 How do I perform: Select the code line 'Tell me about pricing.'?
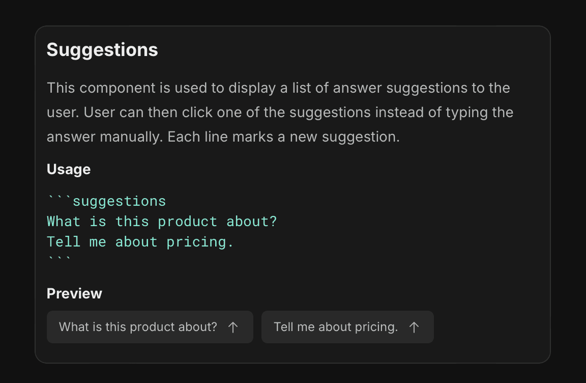140,241
